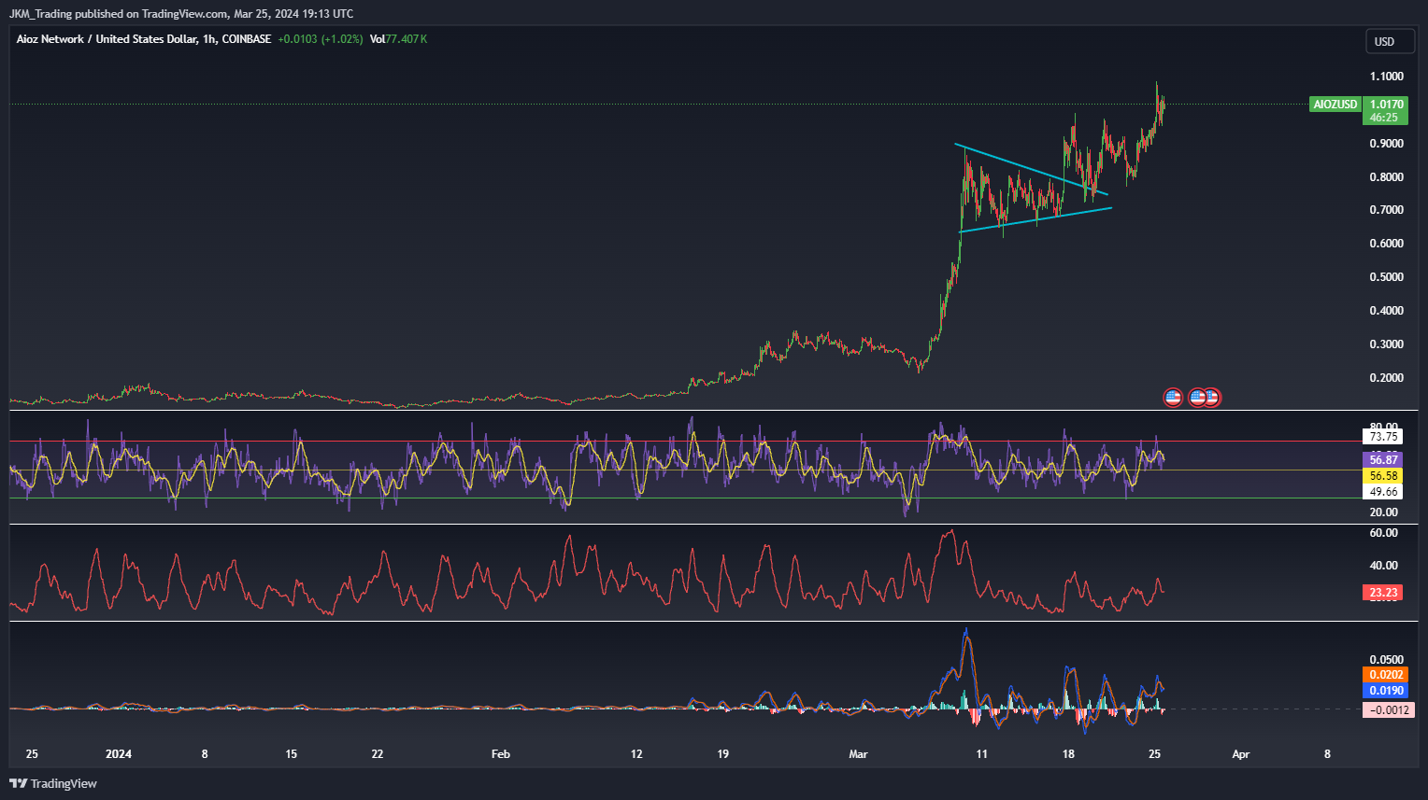Click the Vol 77.407K volume readout
Image resolution: width=1428 pixels, height=800 pixels.
[398, 39]
